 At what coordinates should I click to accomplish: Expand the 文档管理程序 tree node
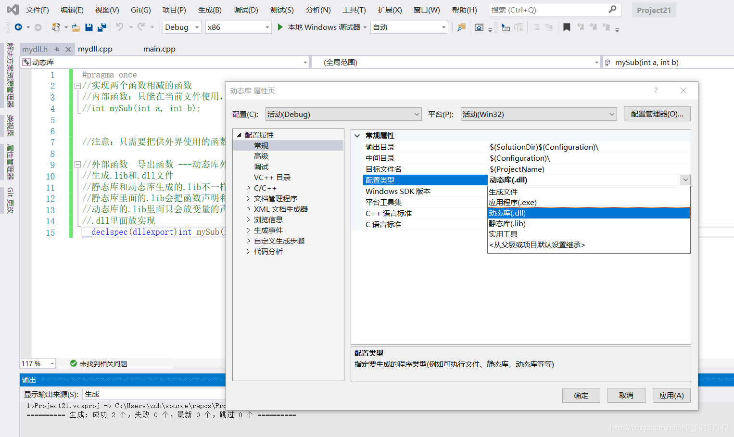click(248, 199)
